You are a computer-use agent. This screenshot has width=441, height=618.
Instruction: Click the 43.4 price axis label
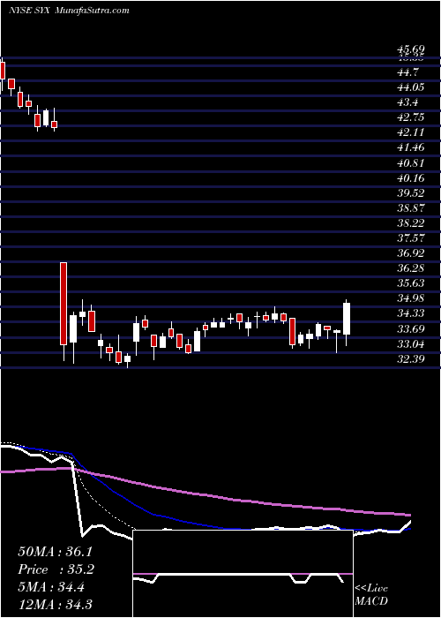(408, 102)
